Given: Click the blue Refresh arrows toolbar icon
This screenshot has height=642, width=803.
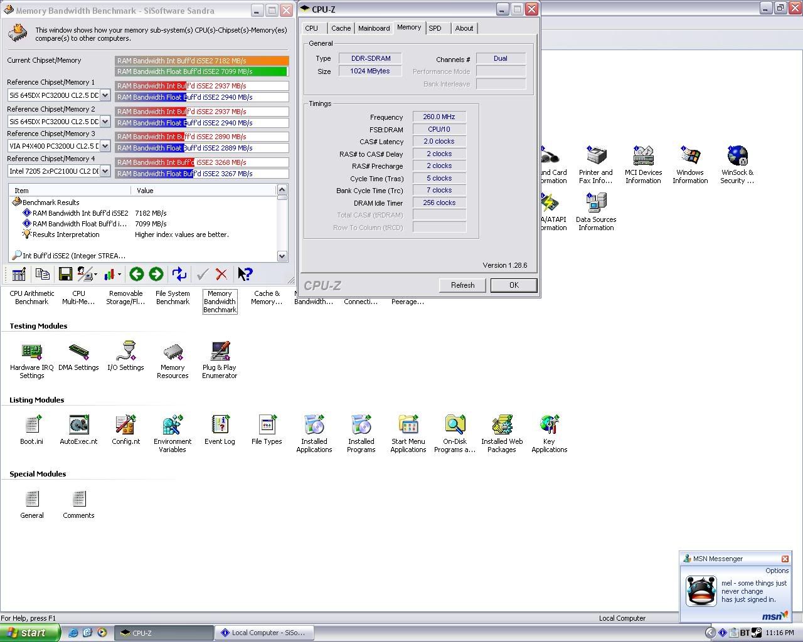Looking at the screenshot, I should click(x=179, y=274).
